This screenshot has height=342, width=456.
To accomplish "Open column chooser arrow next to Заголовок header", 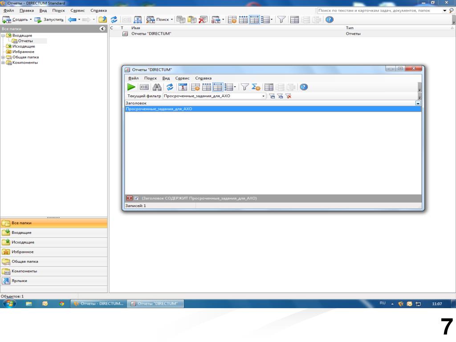I will 418,103.
